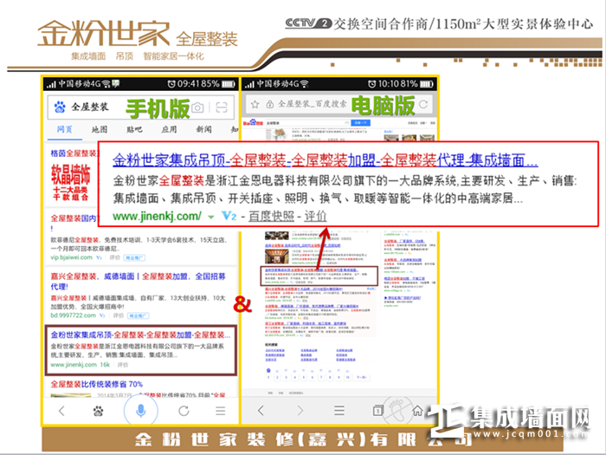Switch to the 贴吧 tab

pyautogui.click(x=134, y=129)
